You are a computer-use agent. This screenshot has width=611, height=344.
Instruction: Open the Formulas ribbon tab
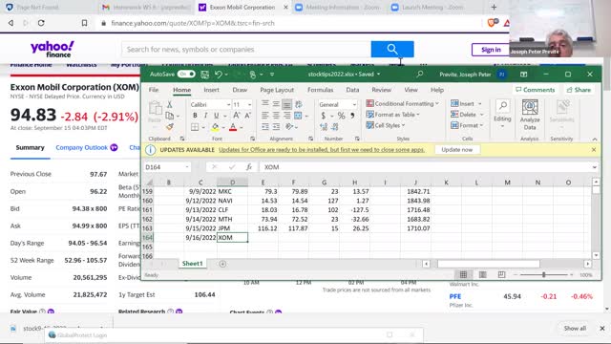click(320, 90)
